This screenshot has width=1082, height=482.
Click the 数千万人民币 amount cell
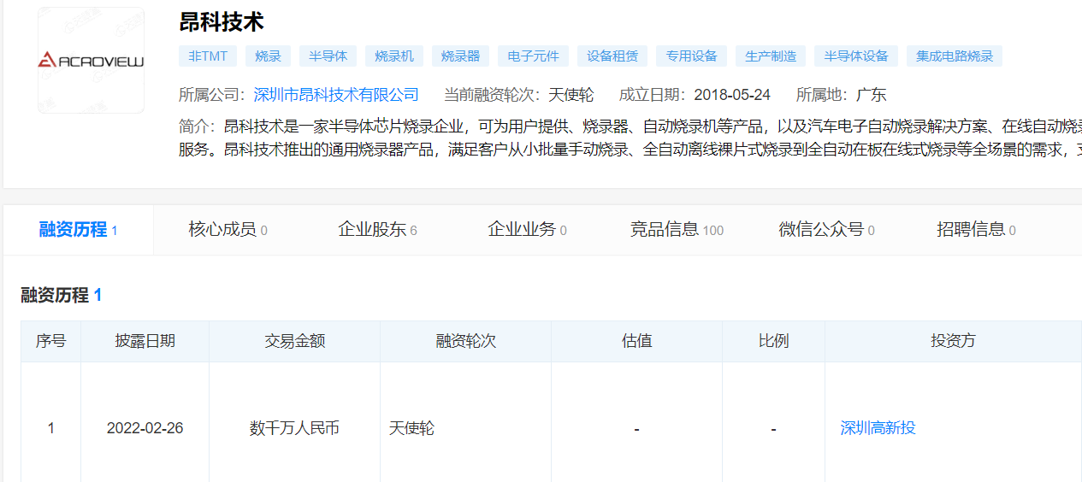(294, 428)
